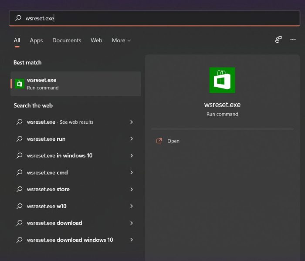Click the wsreset.exe Store icon in Best match
This screenshot has width=305, height=261.
(20, 84)
